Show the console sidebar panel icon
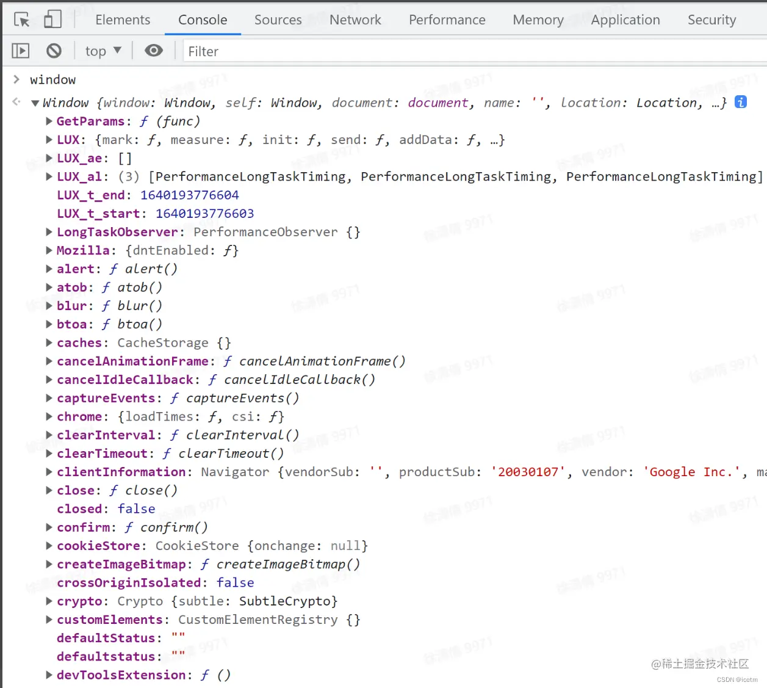This screenshot has height=688, width=767. click(21, 51)
